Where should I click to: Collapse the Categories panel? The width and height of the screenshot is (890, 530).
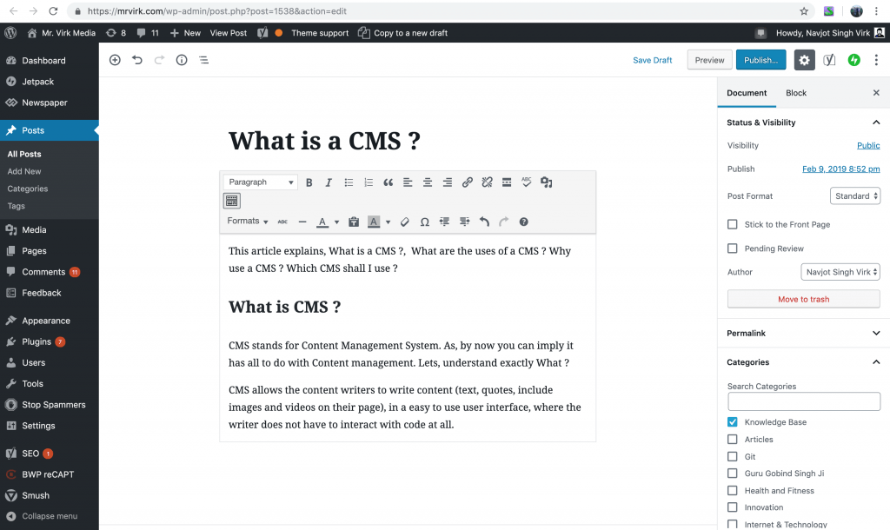point(876,362)
